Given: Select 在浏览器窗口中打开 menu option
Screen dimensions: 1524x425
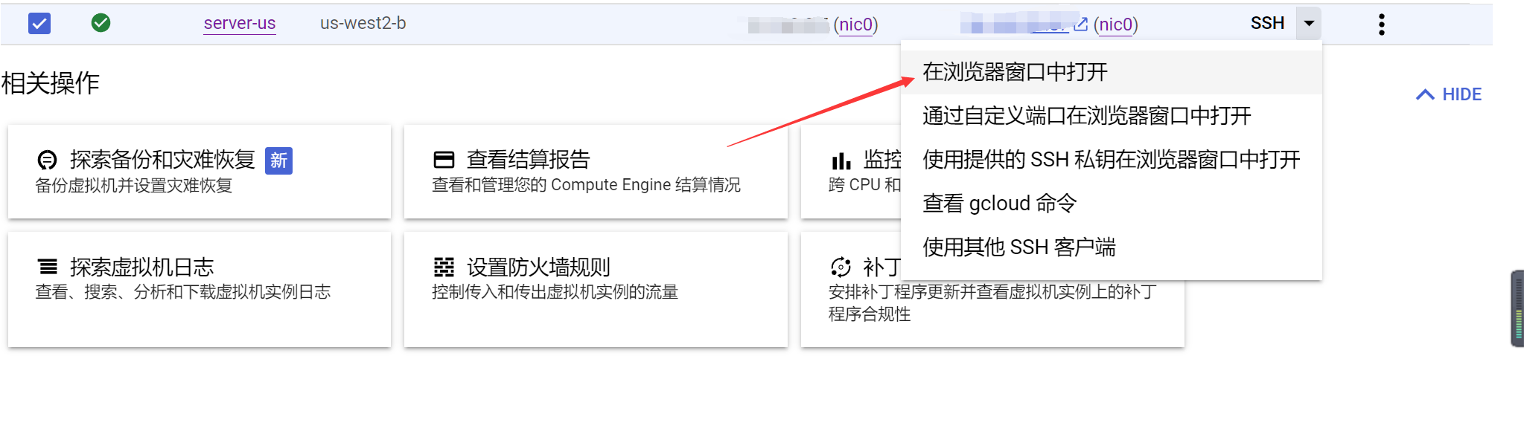Looking at the screenshot, I should 1015,72.
